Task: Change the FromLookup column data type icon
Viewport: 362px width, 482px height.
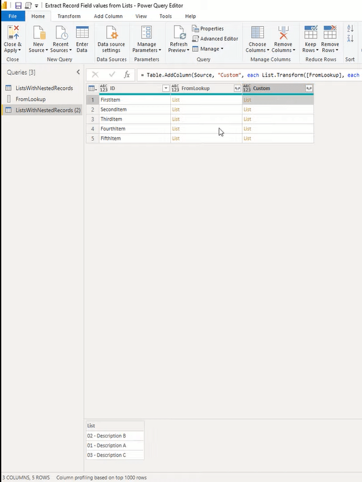Action: pyautogui.click(x=175, y=88)
